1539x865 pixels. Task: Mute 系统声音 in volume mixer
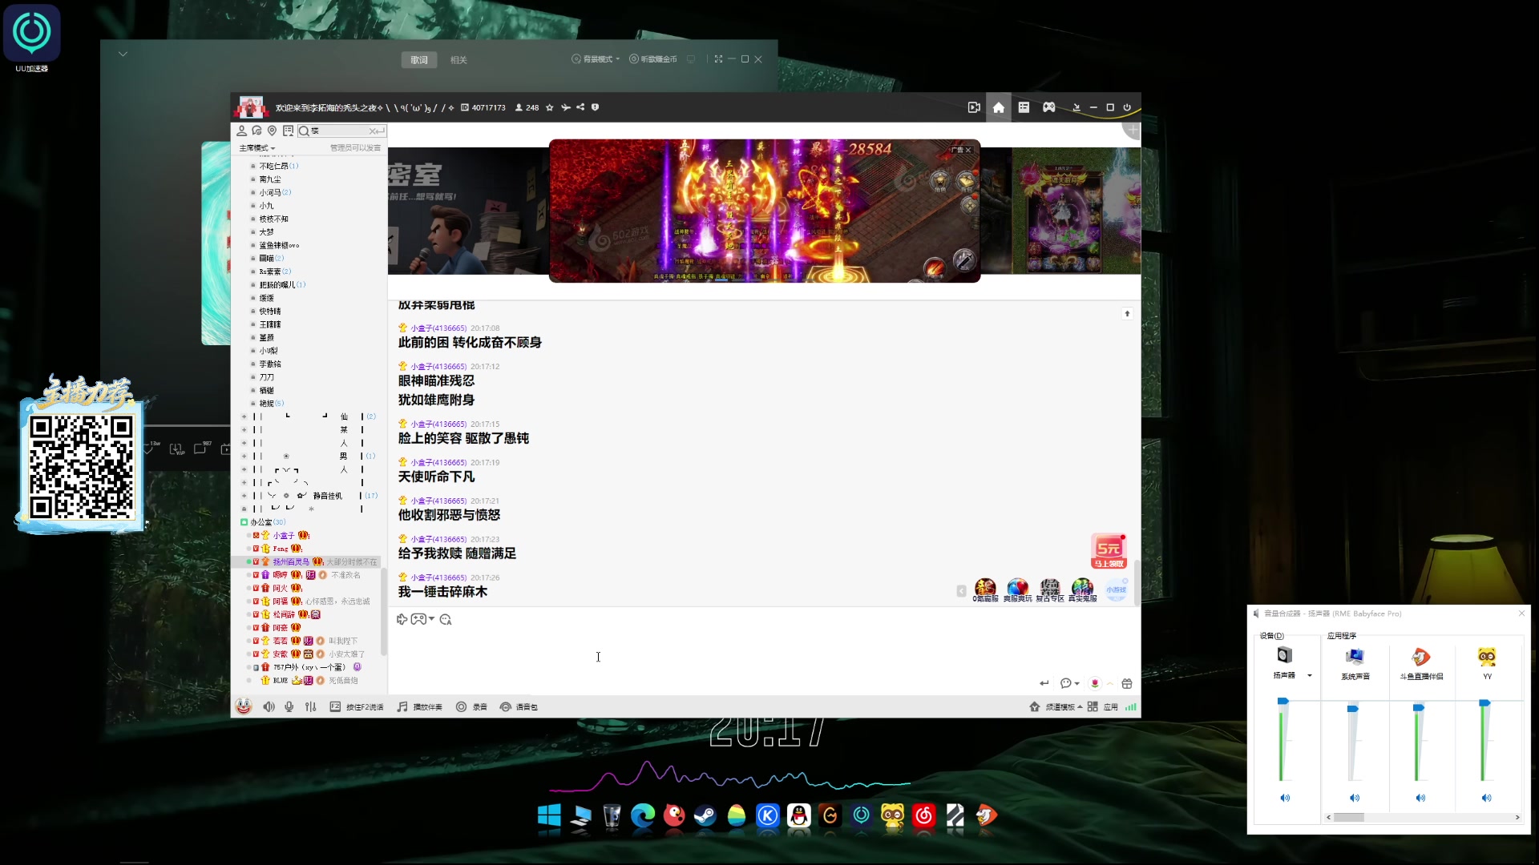(x=1355, y=798)
